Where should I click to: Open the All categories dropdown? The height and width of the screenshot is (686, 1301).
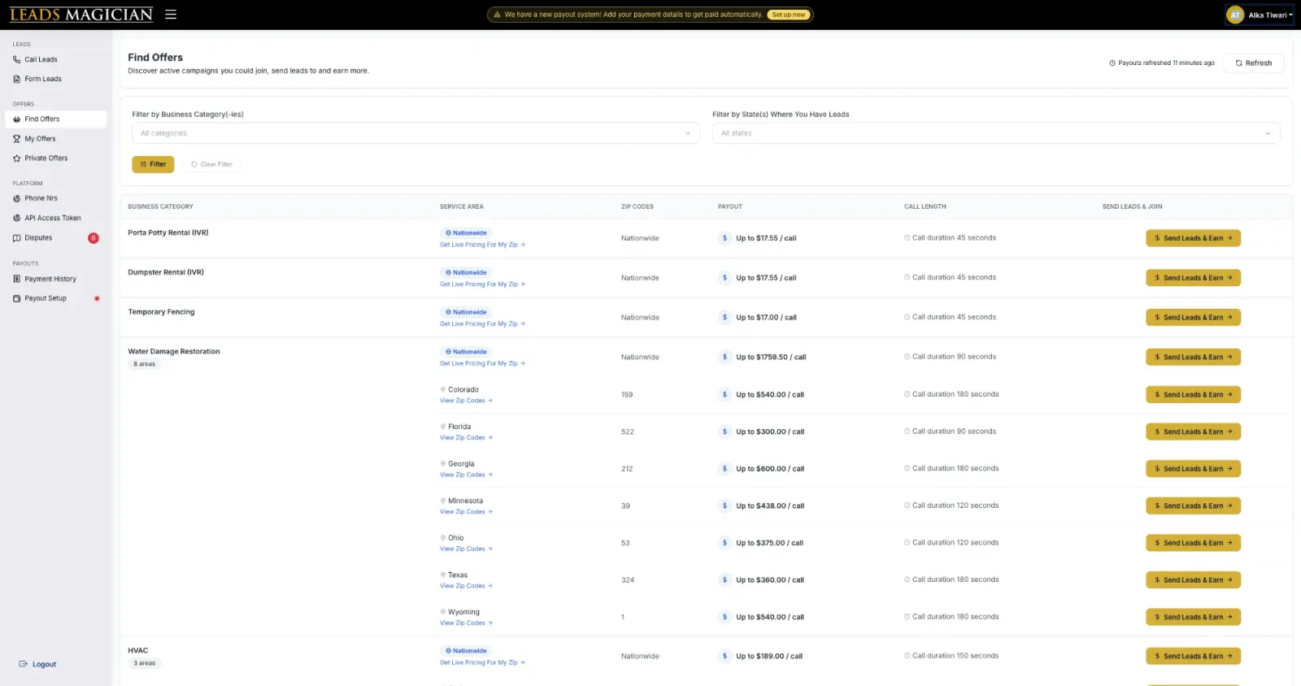pyautogui.click(x=416, y=133)
